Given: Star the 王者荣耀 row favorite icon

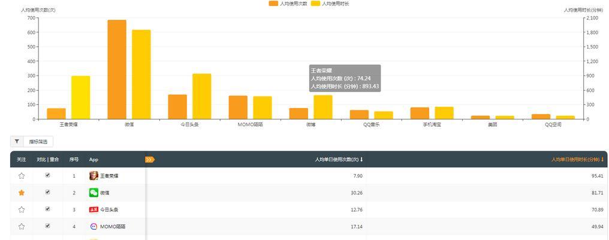Looking at the screenshot, I should [x=22, y=176].
